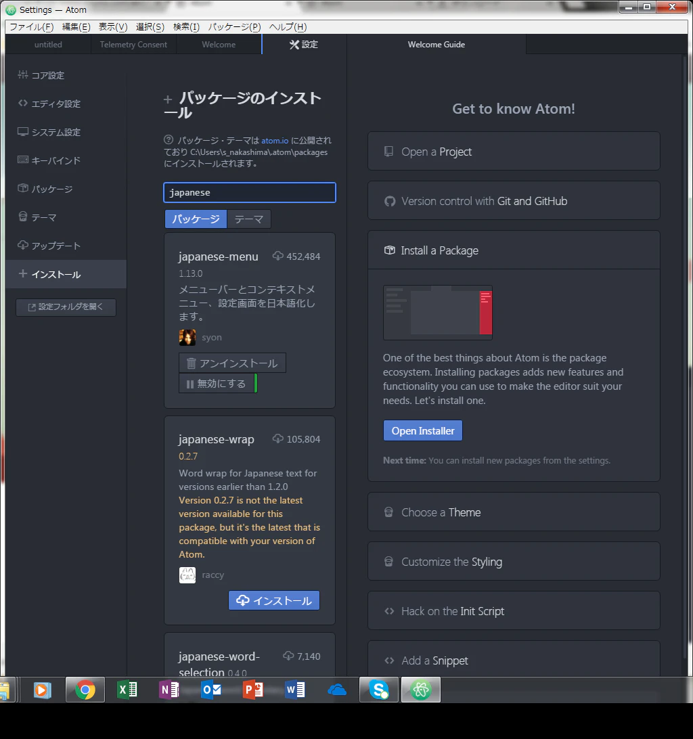This screenshot has width=693, height=739.
Task: Expand Customize the Styling section
Action: pos(514,561)
